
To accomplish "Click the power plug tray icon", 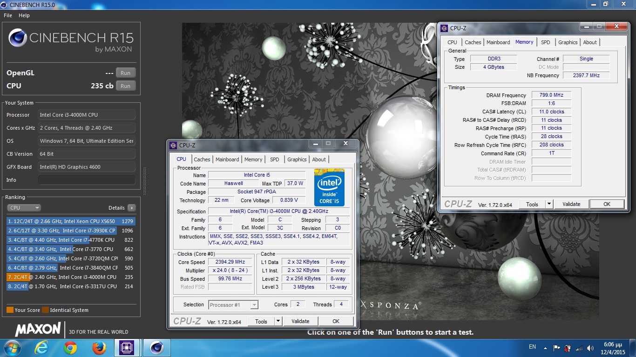I will point(568,348).
